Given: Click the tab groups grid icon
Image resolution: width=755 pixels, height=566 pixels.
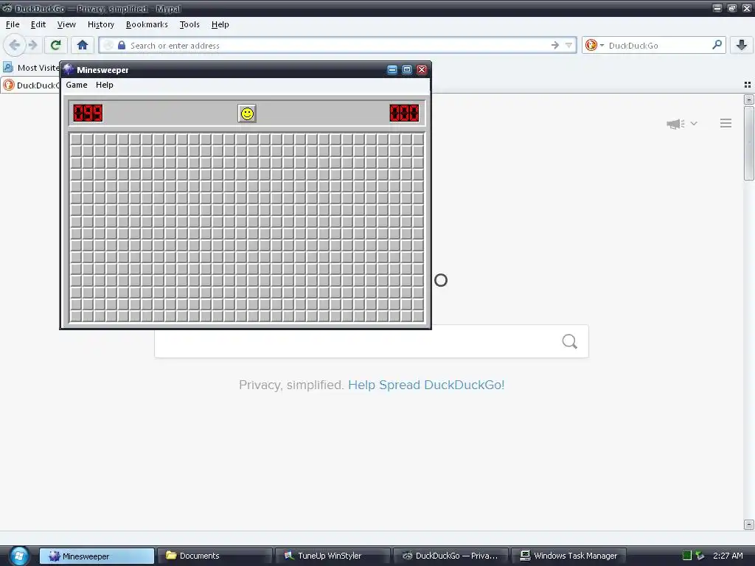Looking at the screenshot, I should pos(748,85).
